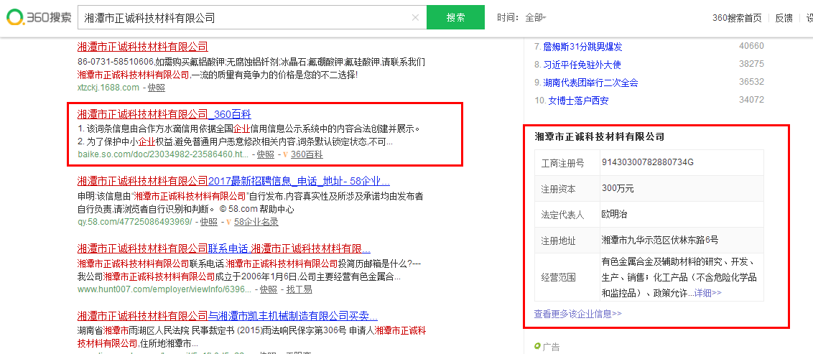Select 工商注册号 value 91430300782880734G
813x354 pixels.
(x=648, y=162)
